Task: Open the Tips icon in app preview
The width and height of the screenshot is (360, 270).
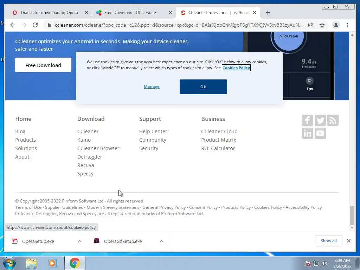Action: [309, 81]
